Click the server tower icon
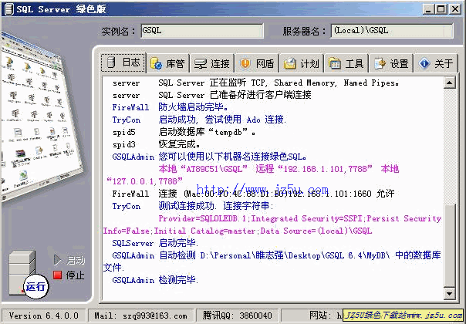Screen dimensions: 466x324 coord(22,272)
